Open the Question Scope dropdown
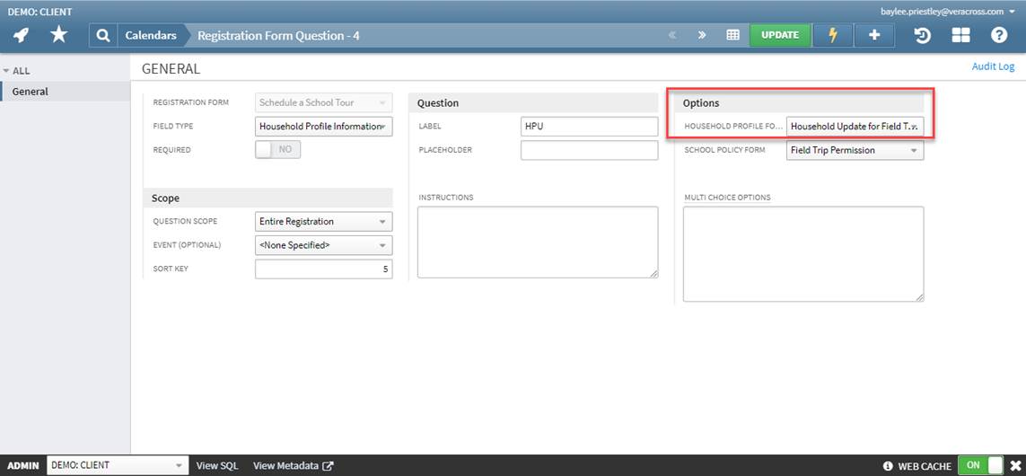The width and height of the screenshot is (1026, 476). coord(324,221)
